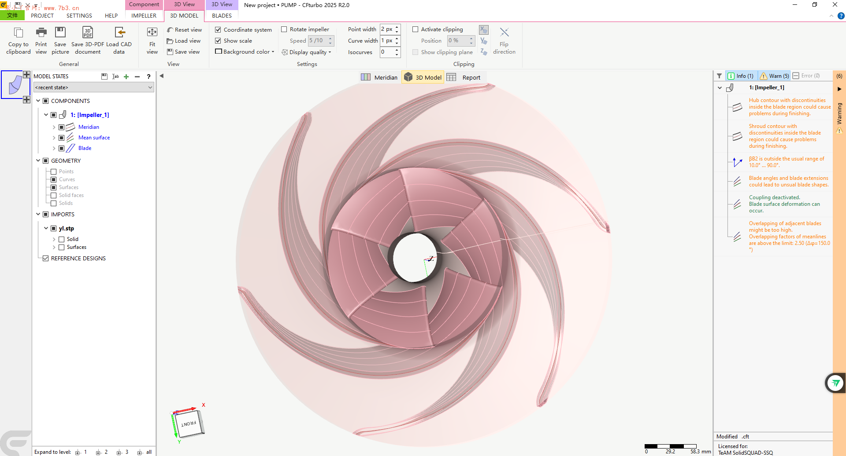Expand tree to all levels
This screenshot has height=456, width=846.
point(144,452)
